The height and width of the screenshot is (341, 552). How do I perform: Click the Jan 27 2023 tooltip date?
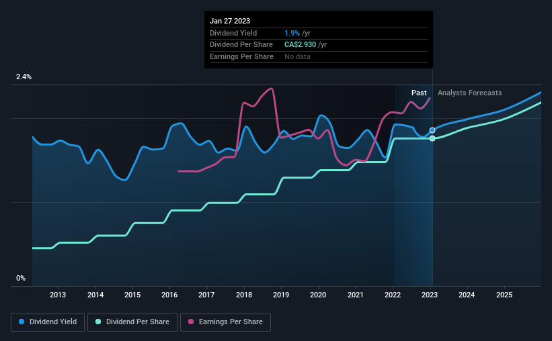tap(230, 21)
